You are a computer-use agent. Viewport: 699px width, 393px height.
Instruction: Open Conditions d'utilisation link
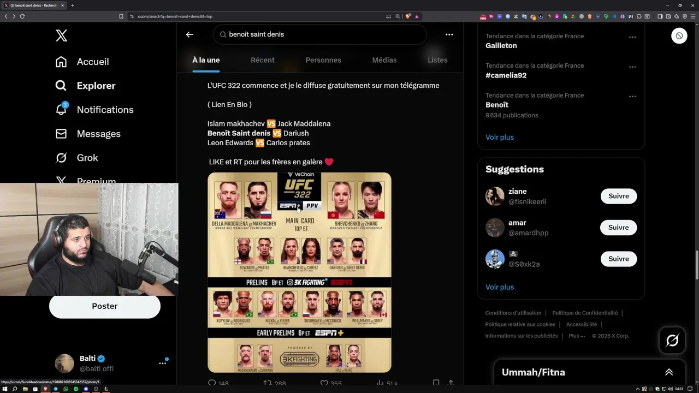click(513, 313)
